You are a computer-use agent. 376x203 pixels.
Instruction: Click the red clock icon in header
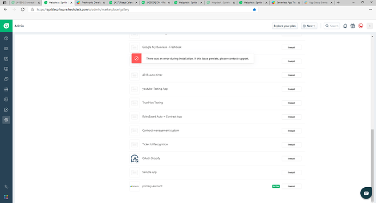pyautogui.click(x=360, y=26)
